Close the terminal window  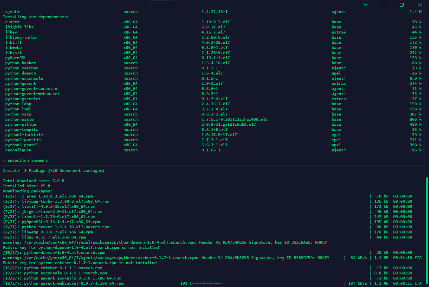[420, 5]
